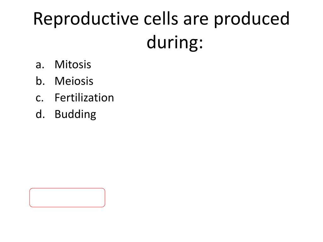Click the empty red outlined box
This screenshot has height=242, width=323.
(x=67, y=198)
